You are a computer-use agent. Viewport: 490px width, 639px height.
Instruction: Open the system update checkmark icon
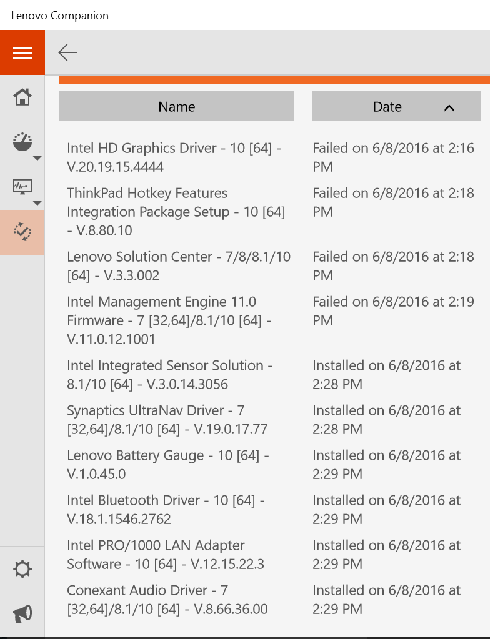(x=22, y=232)
